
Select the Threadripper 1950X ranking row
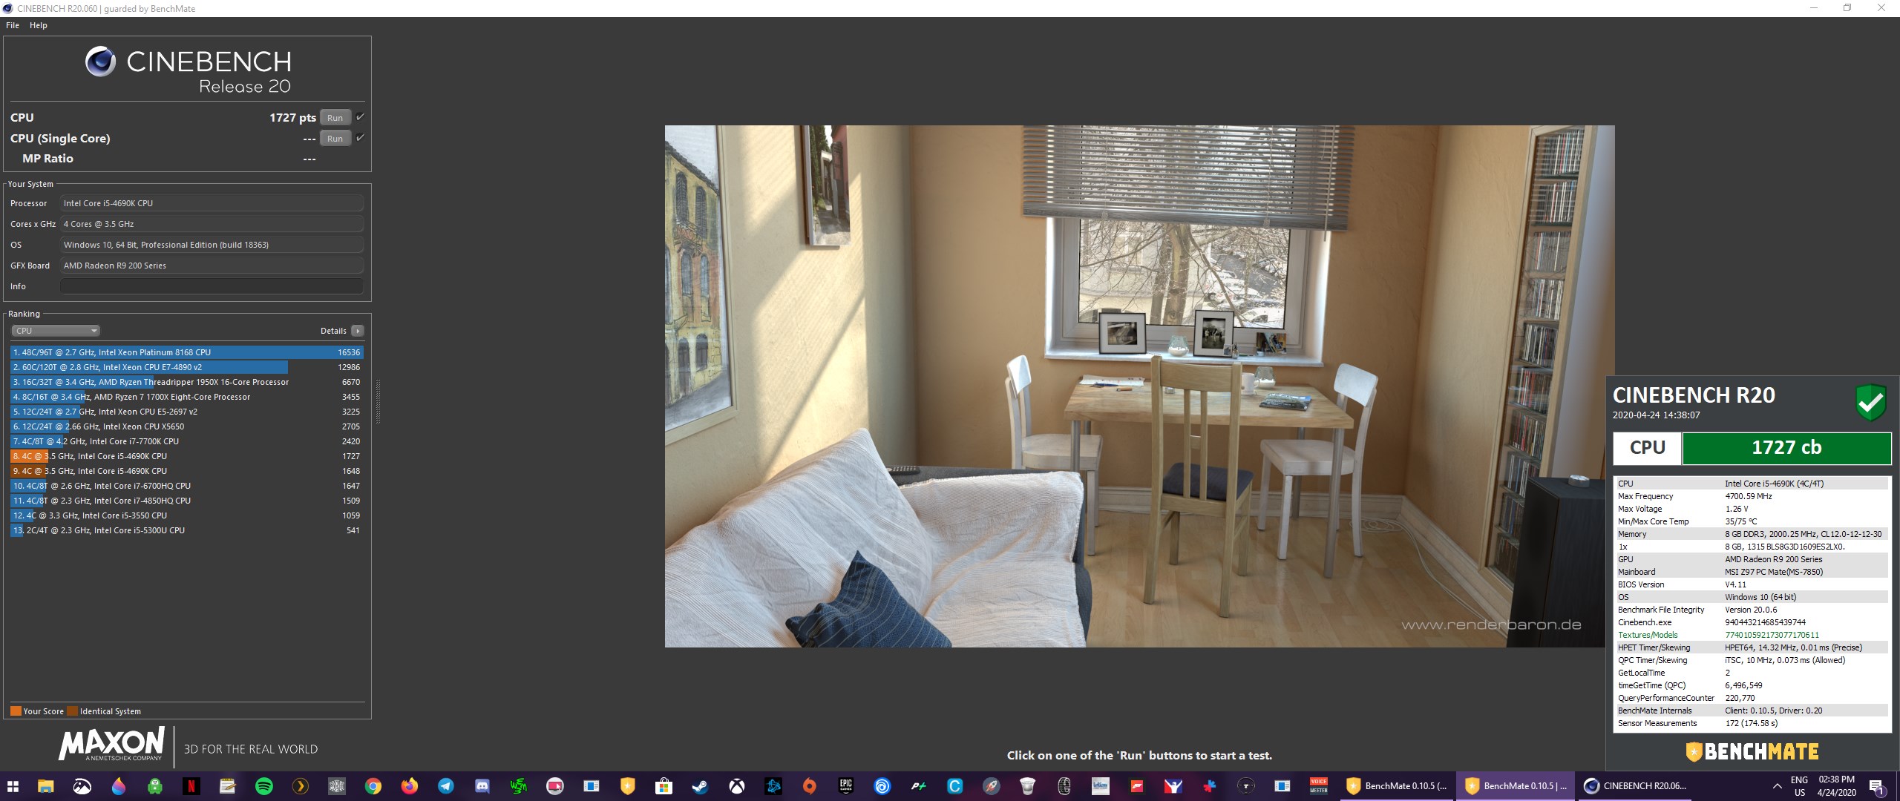[187, 382]
